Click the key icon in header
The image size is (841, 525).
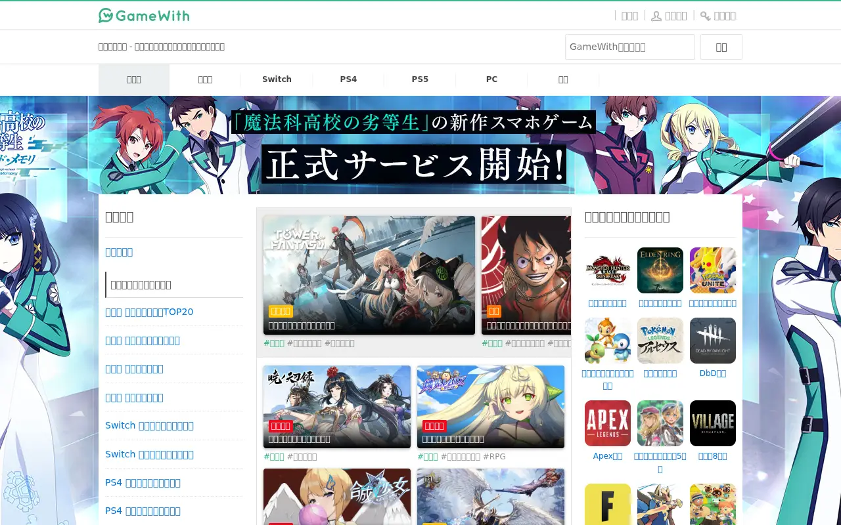(x=705, y=16)
